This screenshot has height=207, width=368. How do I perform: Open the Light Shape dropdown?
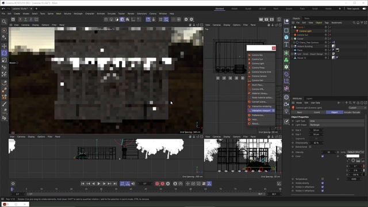[x=336, y=125]
